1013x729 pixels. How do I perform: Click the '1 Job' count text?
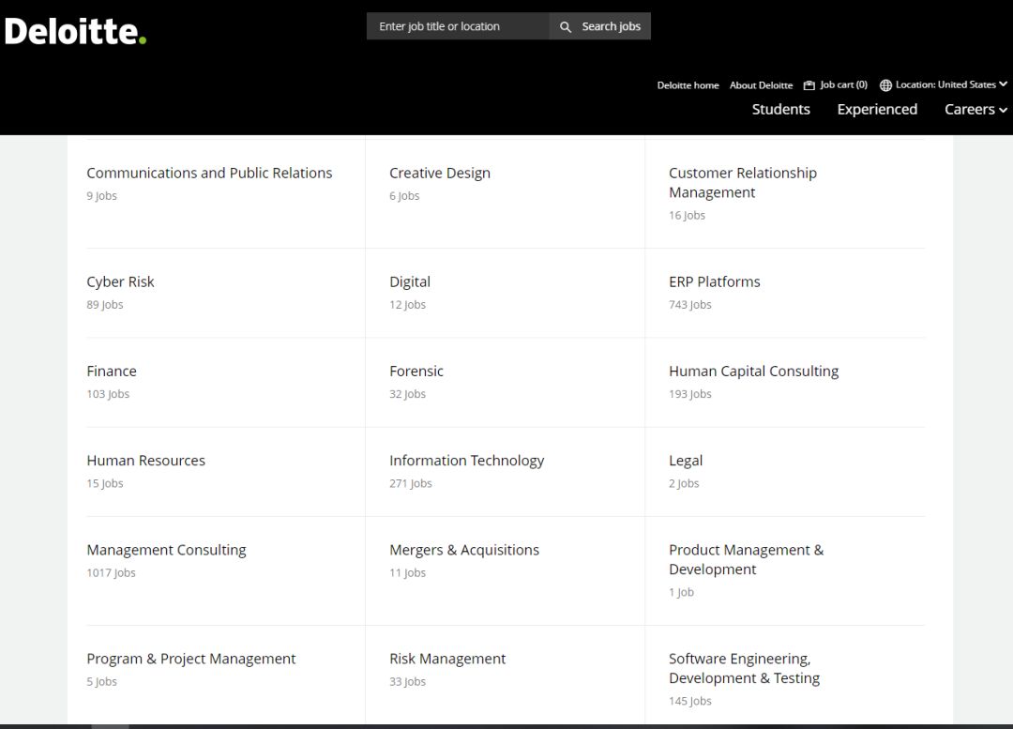[681, 592]
